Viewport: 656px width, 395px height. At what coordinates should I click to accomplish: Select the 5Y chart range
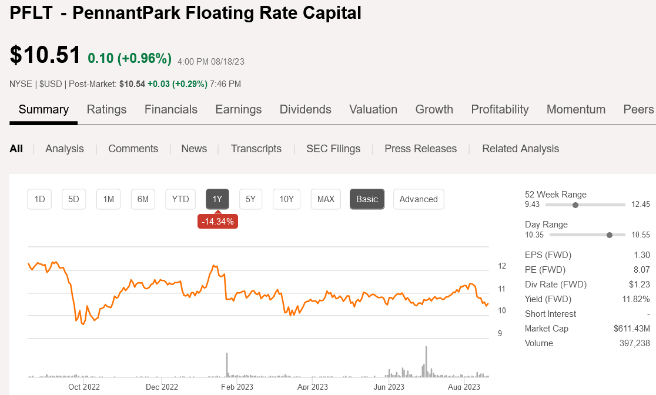point(250,199)
